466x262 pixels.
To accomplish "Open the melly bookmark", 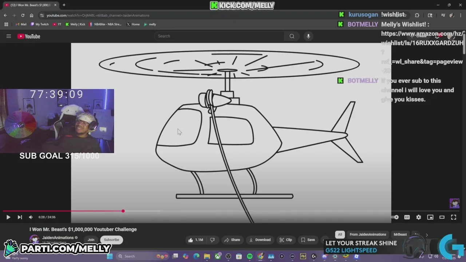I will click(x=150, y=24).
